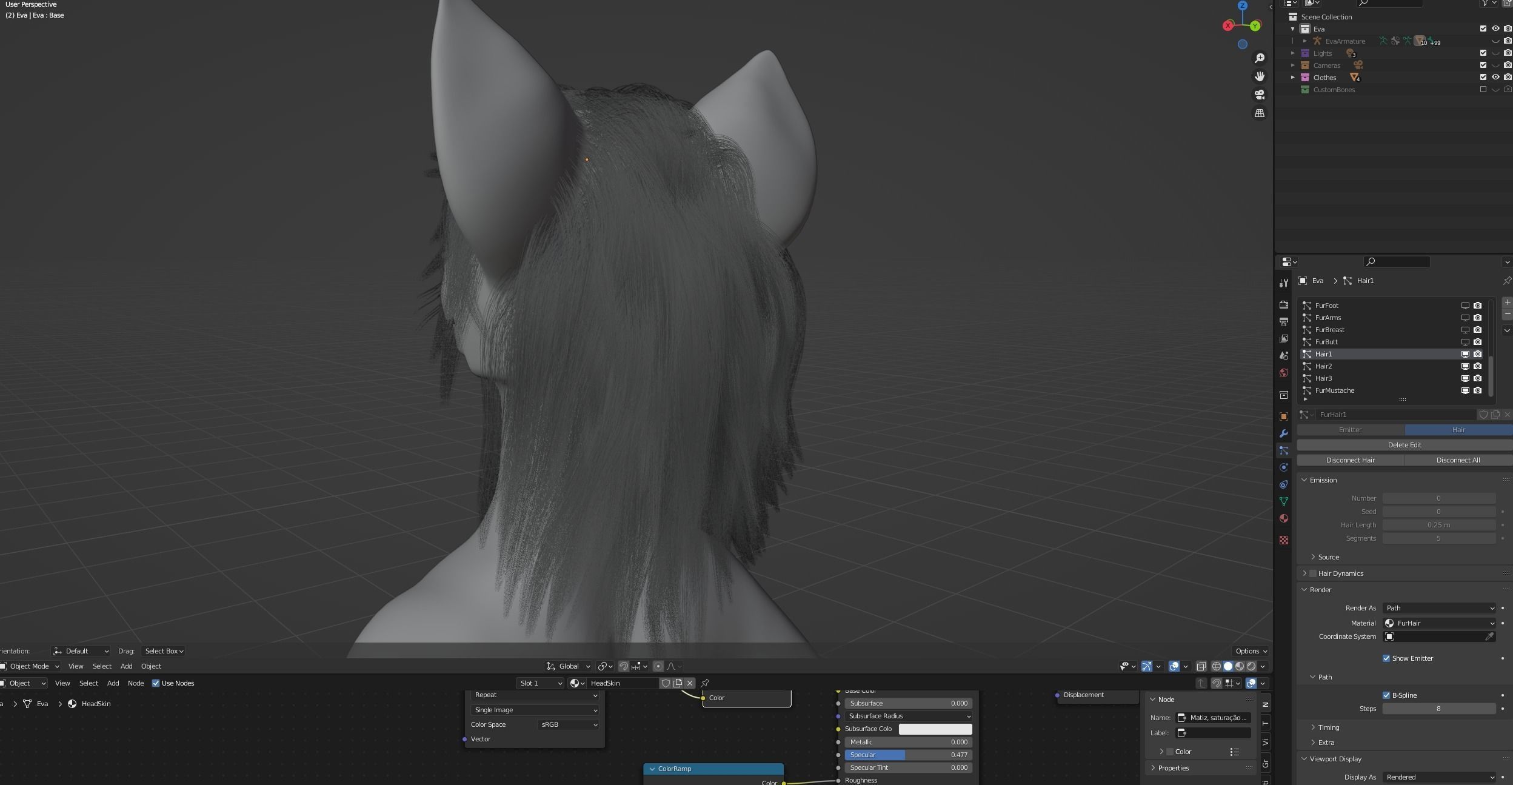Open the World properties tab icon

click(x=1283, y=373)
